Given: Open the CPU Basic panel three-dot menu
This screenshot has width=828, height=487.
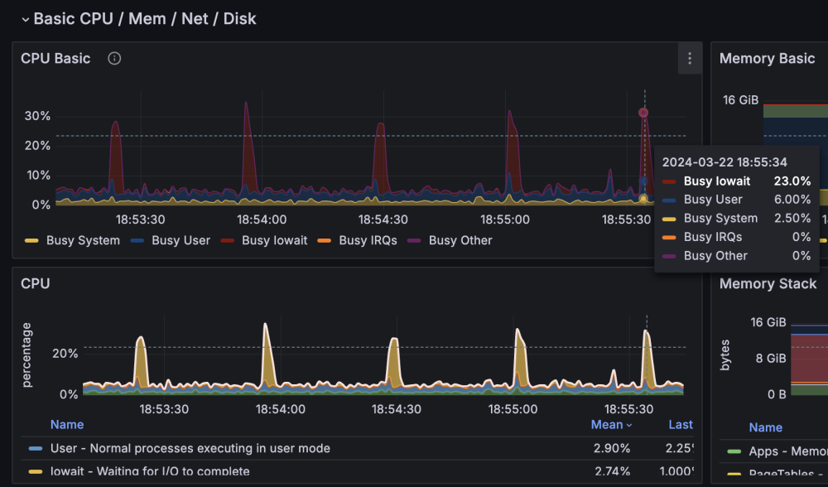Looking at the screenshot, I should tap(690, 59).
